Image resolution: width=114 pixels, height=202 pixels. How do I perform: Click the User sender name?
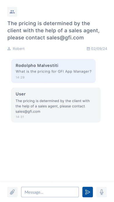coord(21,94)
